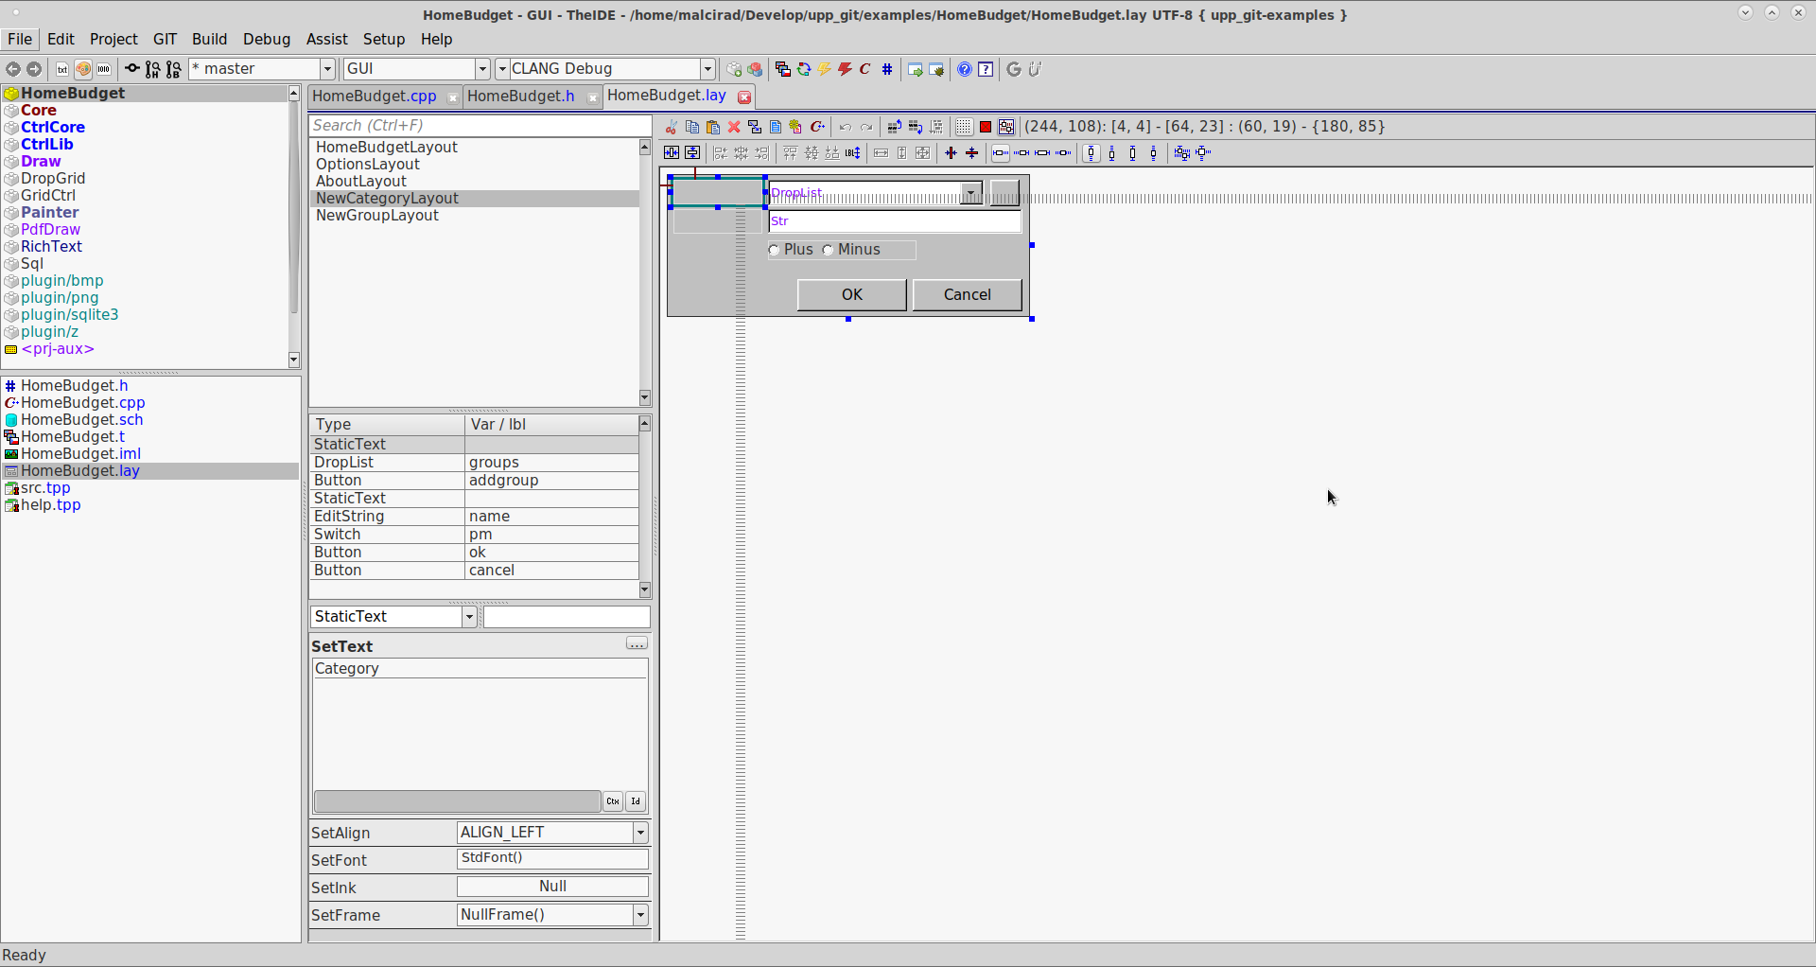Select the Plus radio button
Screen dimensions: 1816x967
coord(775,251)
